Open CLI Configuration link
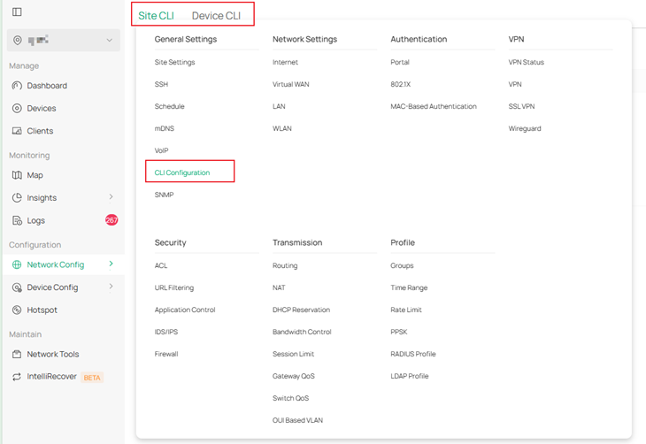Image resolution: width=646 pixels, height=444 pixels. pyautogui.click(x=182, y=172)
